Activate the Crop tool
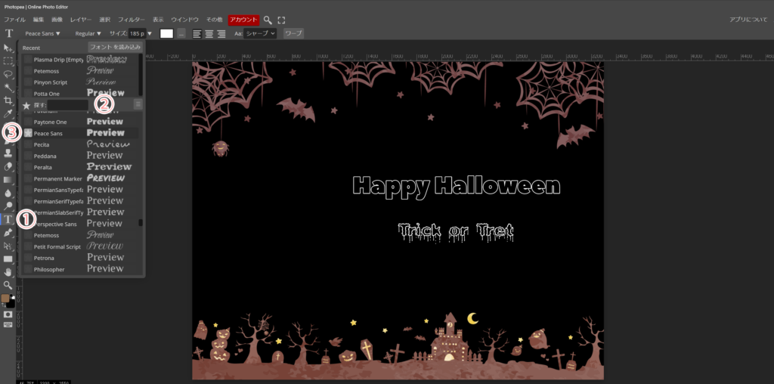 pyautogui.click(x=8, y=100)
